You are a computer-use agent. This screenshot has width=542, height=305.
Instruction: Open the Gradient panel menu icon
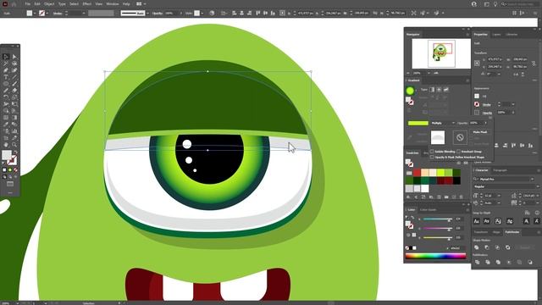coord(467,80)
